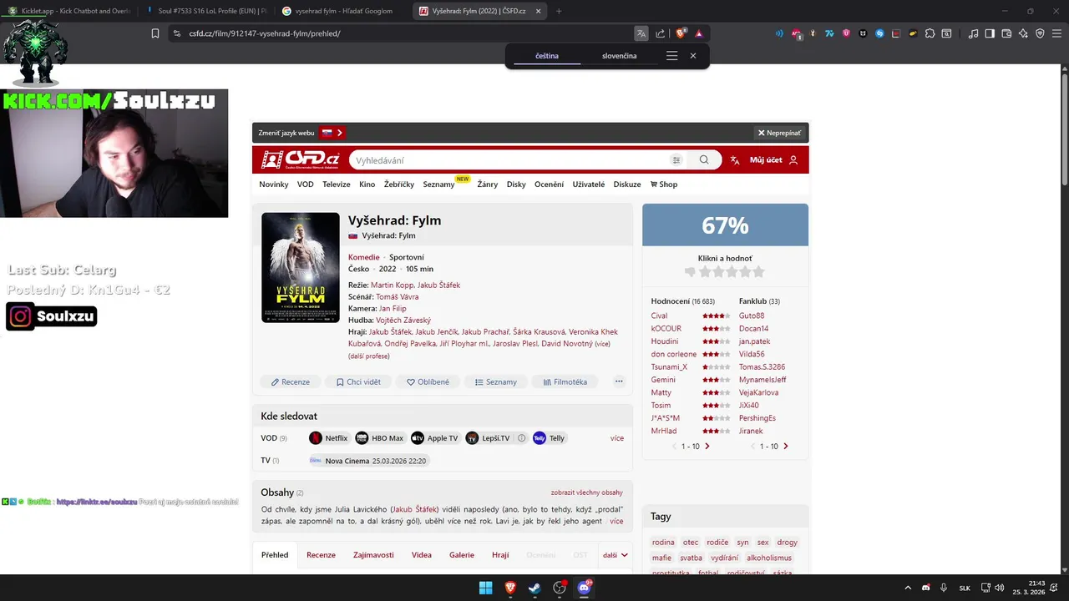Image resolution: width=1069 pixels, height=601 pixels.
Task: Expand plot text with více
Action: coord(616,521)
